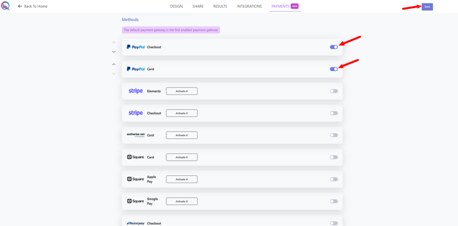Click the Square logo in Apple Pay row
The height and width of the screenshot is (226, 458).
(136, 179)
